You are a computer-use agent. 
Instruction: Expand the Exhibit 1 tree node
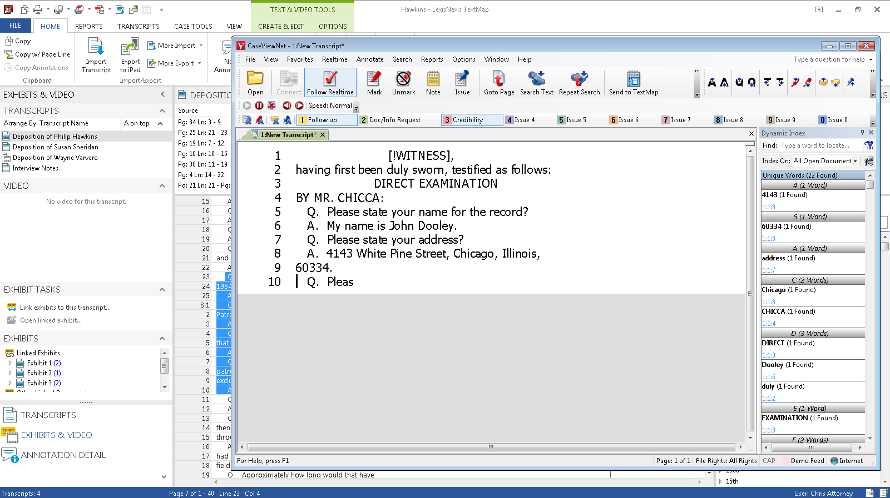pos(10,363)
